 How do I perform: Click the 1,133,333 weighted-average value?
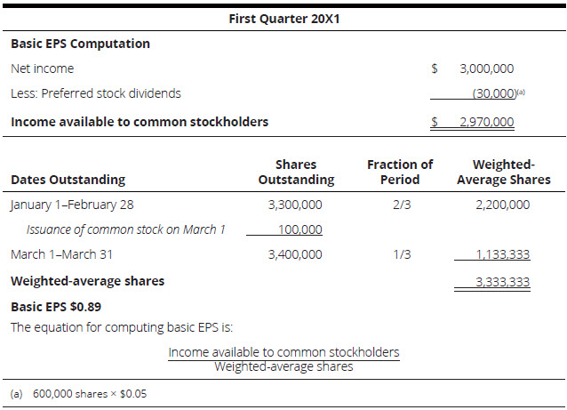pyautogui.click(x=503, y=254)
